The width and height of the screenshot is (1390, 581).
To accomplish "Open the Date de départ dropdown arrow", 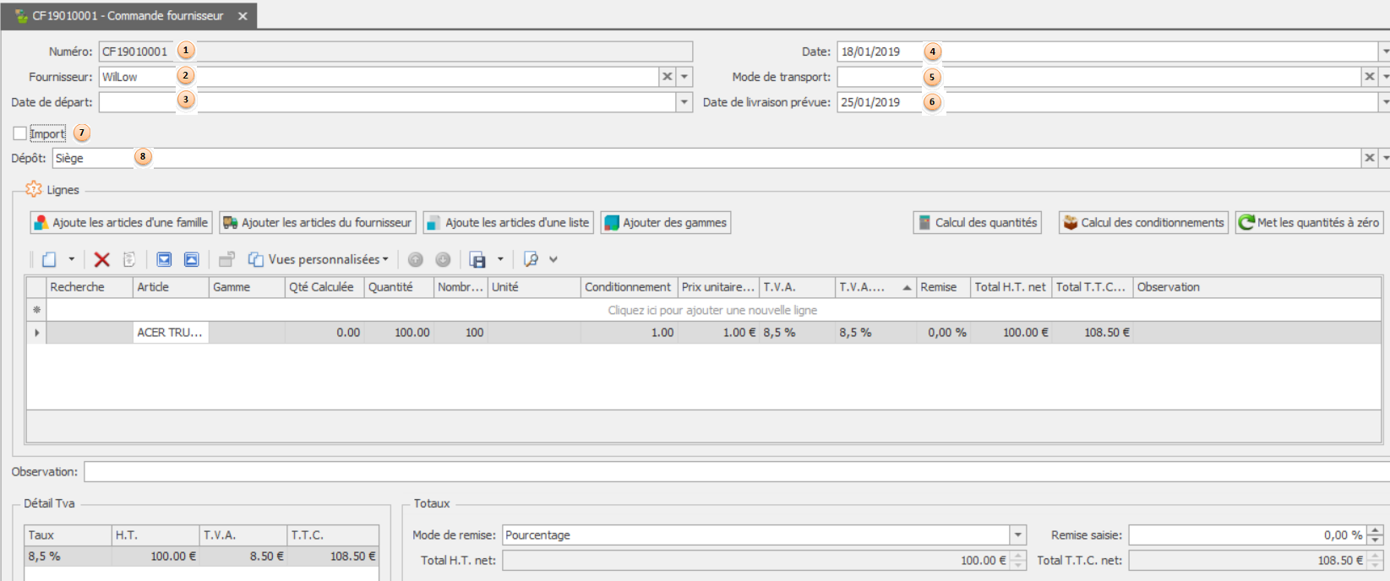I will 684,102.
